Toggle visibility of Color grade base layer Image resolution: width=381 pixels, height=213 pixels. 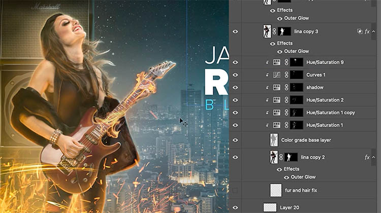[235, 140]
